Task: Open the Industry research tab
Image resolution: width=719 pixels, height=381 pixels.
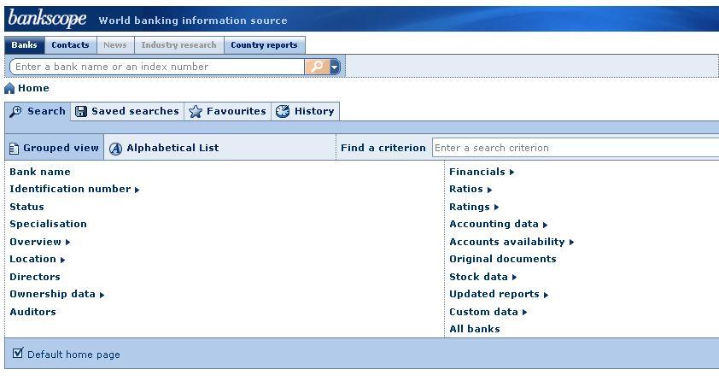Action: click(178, 45)
